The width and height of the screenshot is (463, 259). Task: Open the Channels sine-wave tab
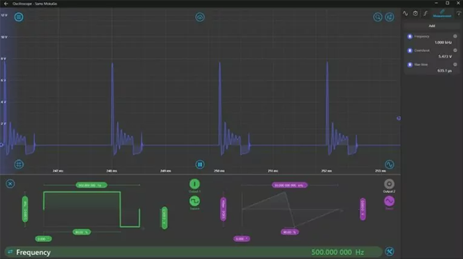(x=405, y=14)
